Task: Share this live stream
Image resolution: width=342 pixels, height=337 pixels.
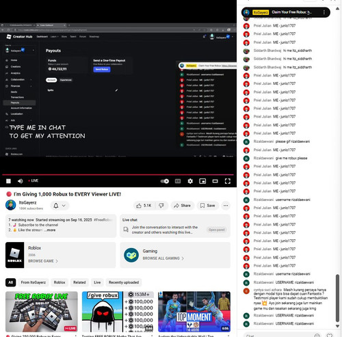Action: (183, 206)
